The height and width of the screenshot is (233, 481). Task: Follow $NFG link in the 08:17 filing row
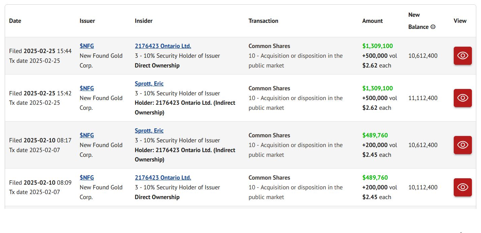click(x=87, y=135)
